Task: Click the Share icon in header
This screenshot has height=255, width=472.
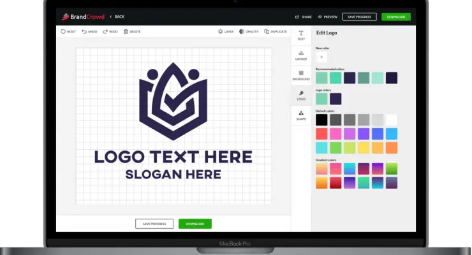Action: pos(297,17)
